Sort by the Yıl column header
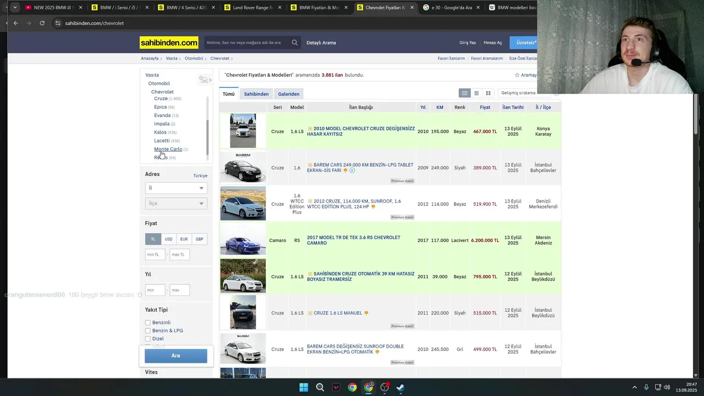Image resolution: width=704 pixels, height=396 pixels. point(423,107)
